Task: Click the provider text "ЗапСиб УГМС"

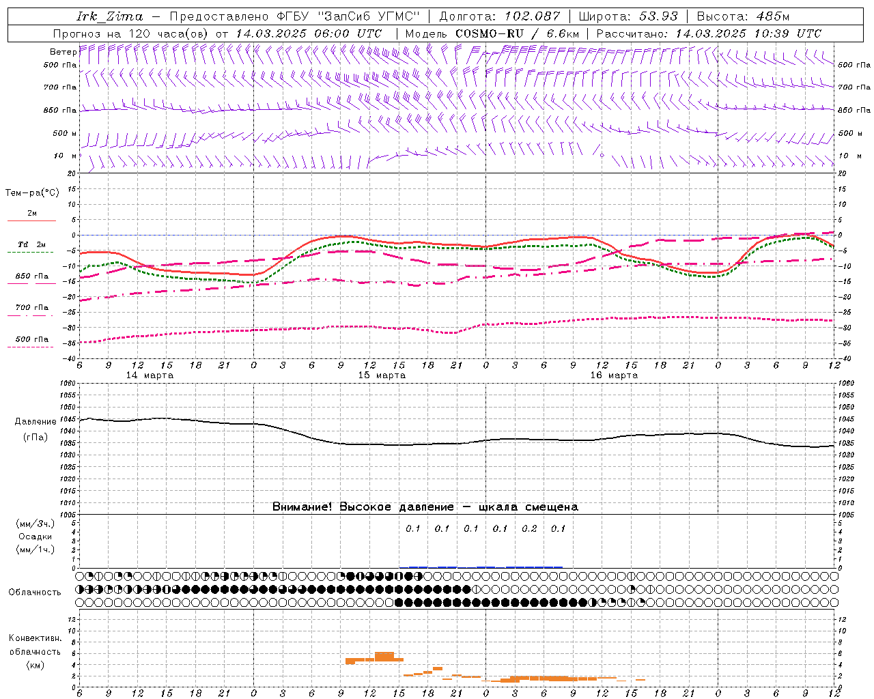Action: pos(369,16)
